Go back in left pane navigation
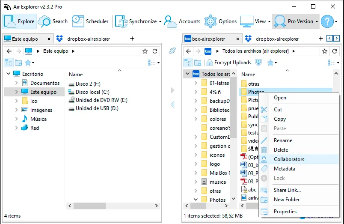 pos(9,51)
